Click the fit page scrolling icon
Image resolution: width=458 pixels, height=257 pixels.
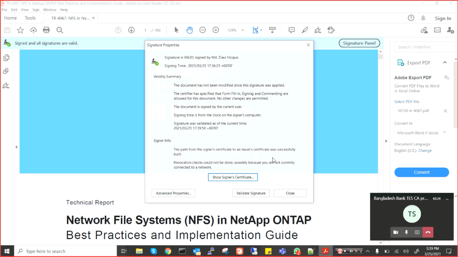point(255,30)
